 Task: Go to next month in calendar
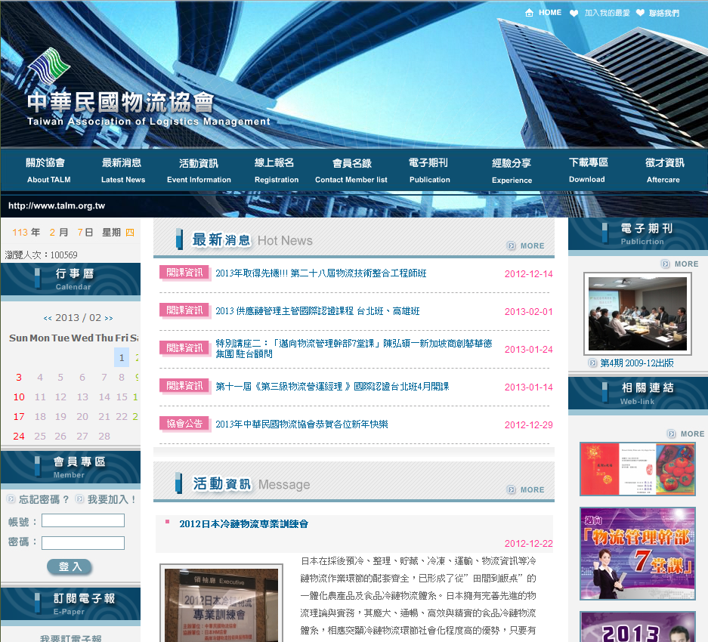click(109, 318)
